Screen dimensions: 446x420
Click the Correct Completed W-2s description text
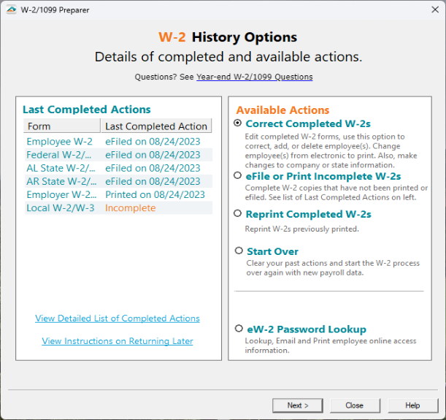point(331,150)
